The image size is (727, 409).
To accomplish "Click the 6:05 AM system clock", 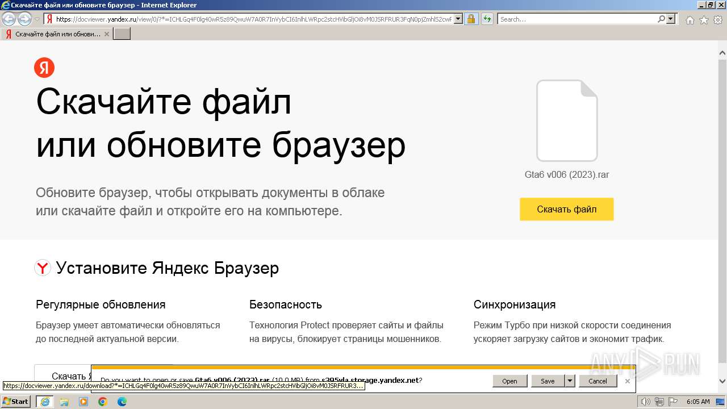I will 698,402.
